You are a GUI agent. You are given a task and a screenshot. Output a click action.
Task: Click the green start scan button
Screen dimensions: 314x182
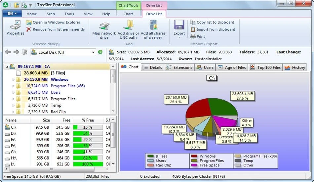(100, 52)
